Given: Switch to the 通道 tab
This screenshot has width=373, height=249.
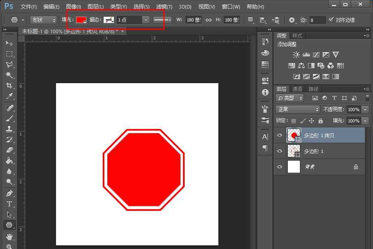Looking at the screenshot, I should [x=298, y=89].
